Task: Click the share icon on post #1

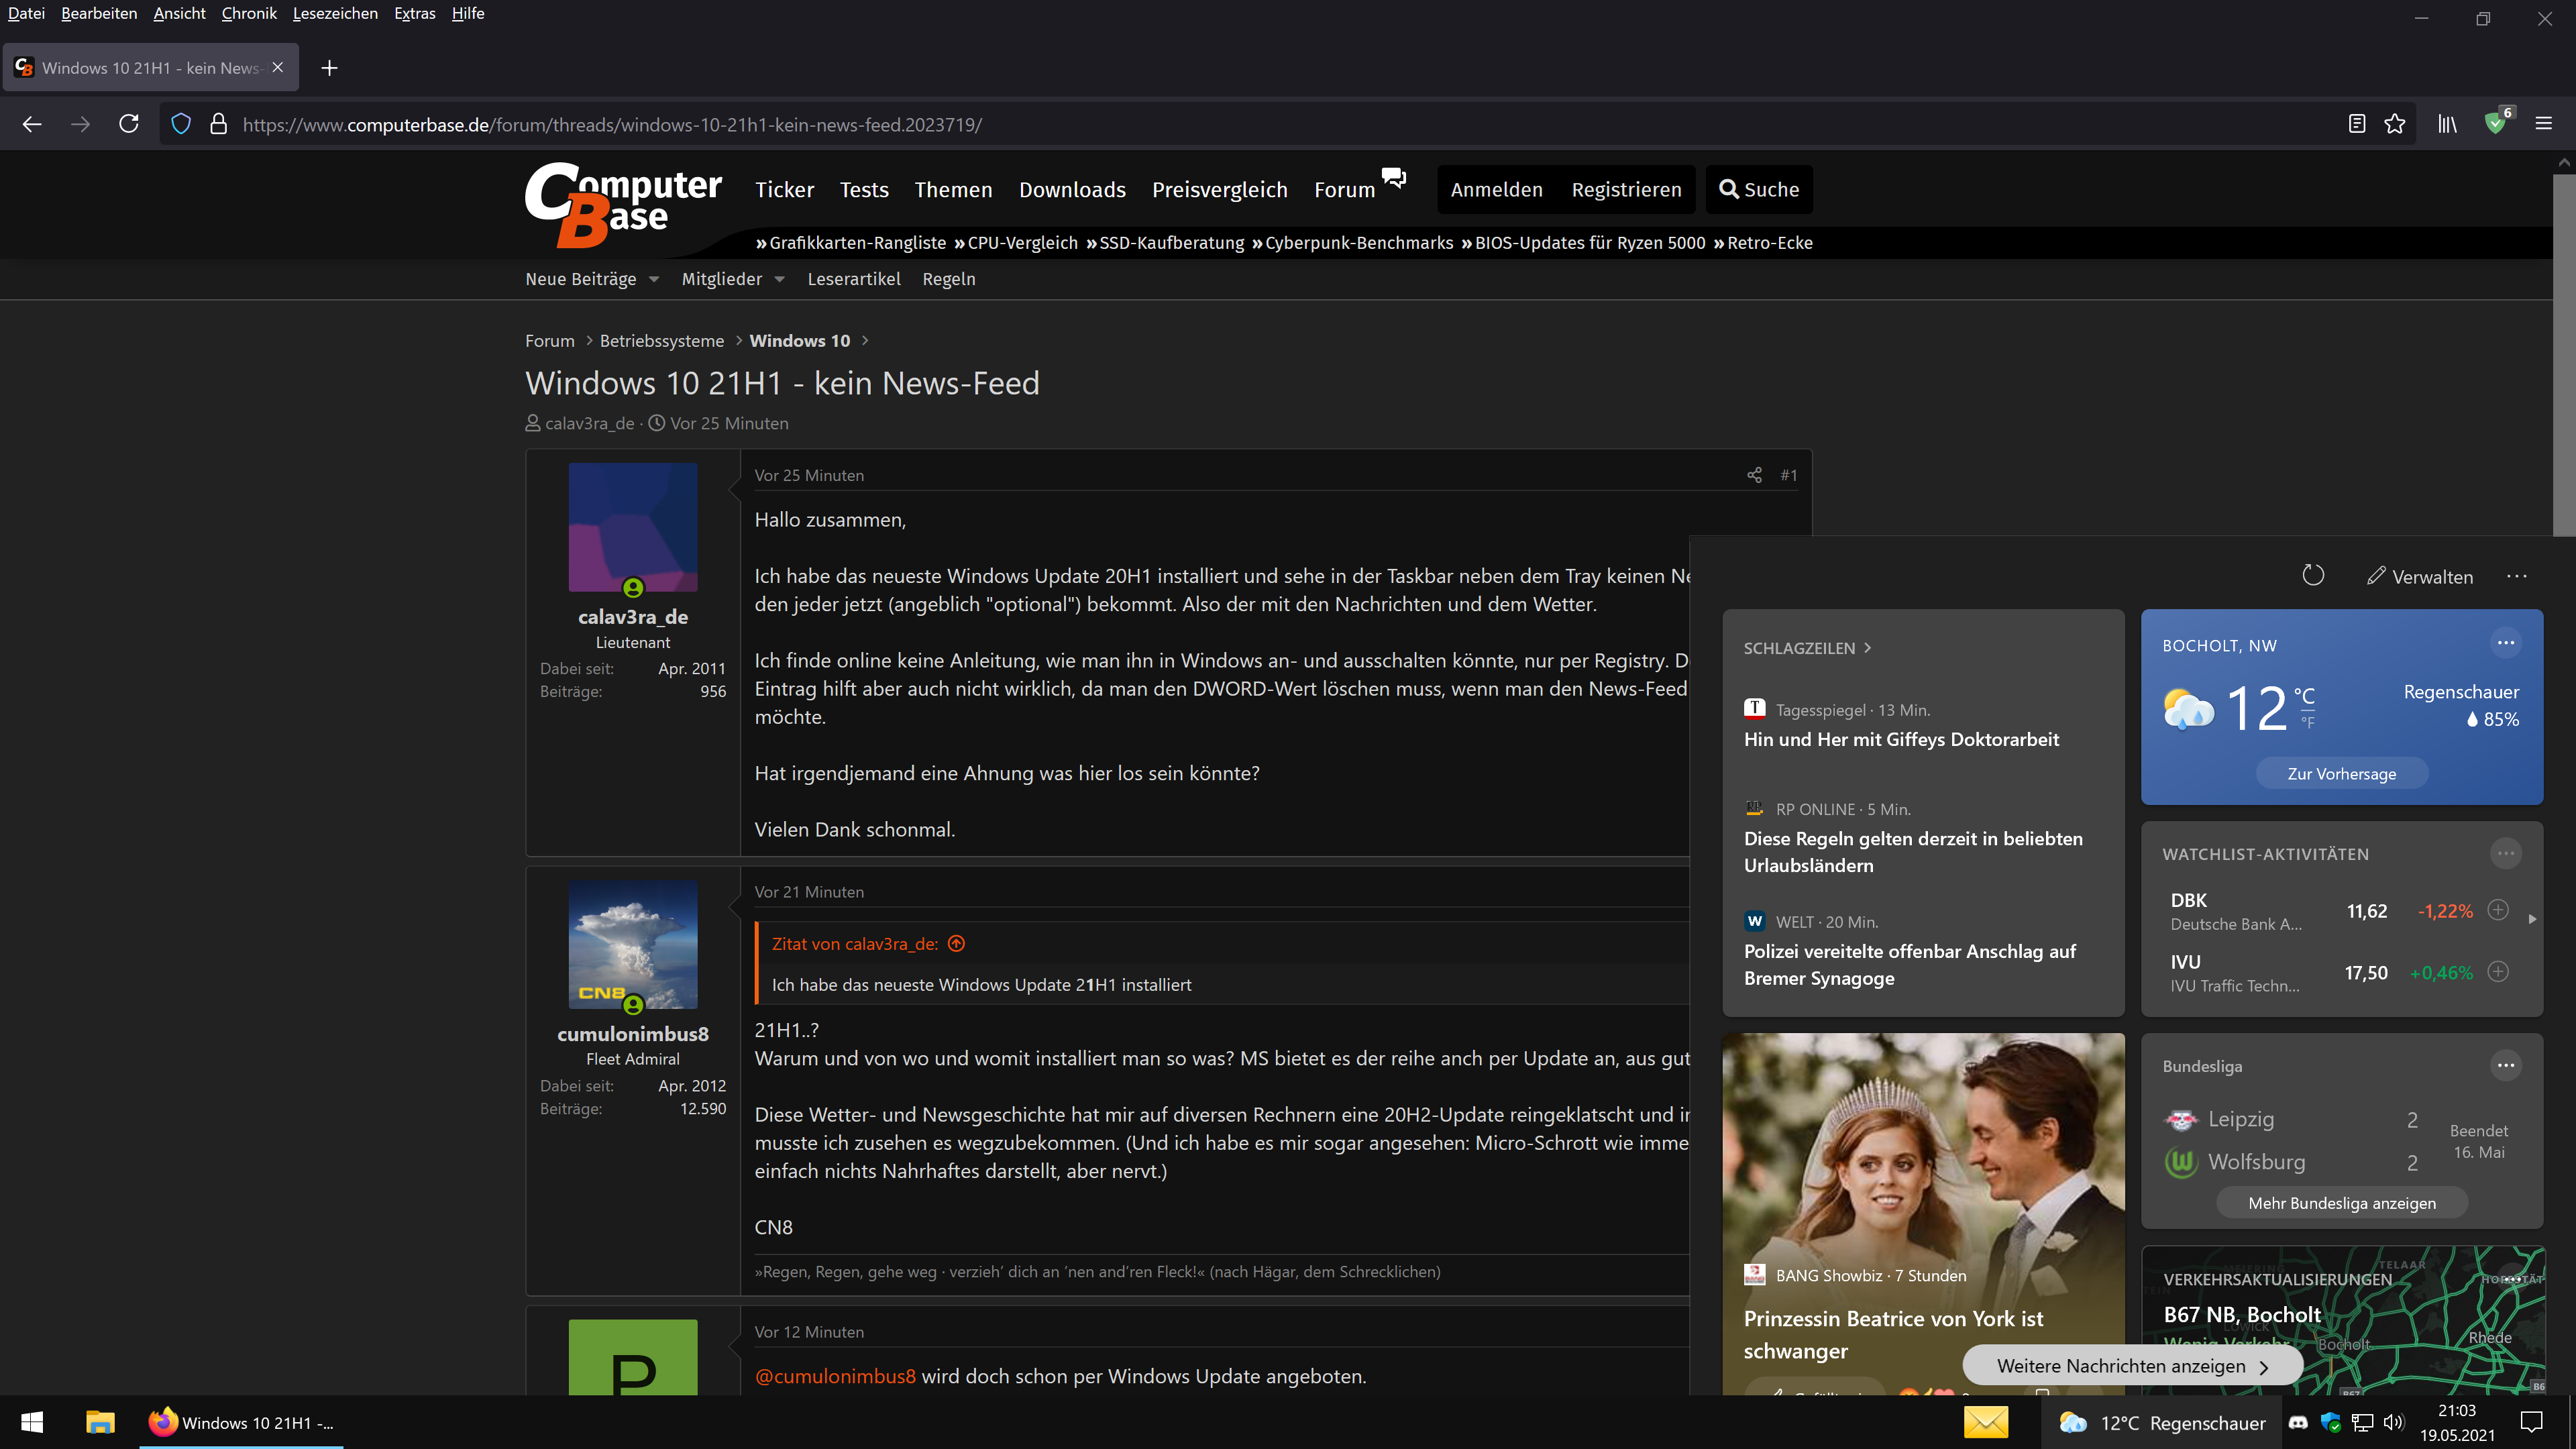Action: (1754, 475)
